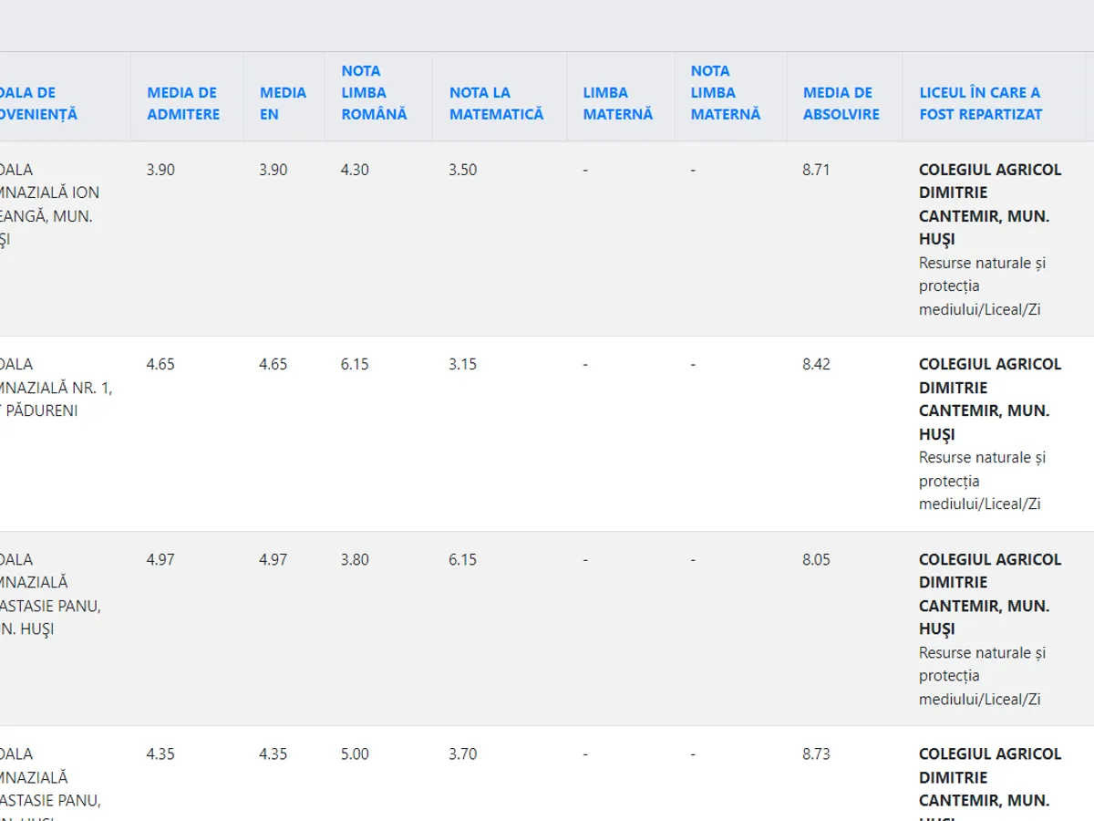Sort by Nota Limba Română header
The width and height of the screenshot is (1094, 821).
(374, 92)
